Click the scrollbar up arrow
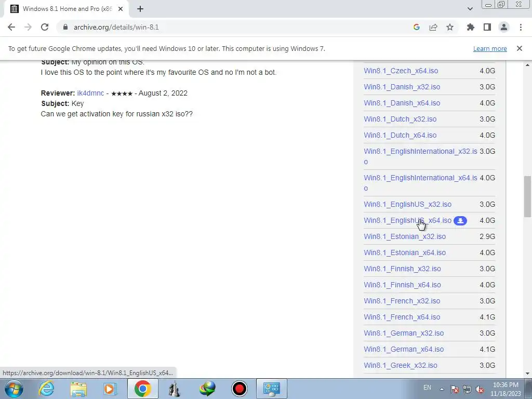This screenshot has width=532, height=399. coord(527,65)
